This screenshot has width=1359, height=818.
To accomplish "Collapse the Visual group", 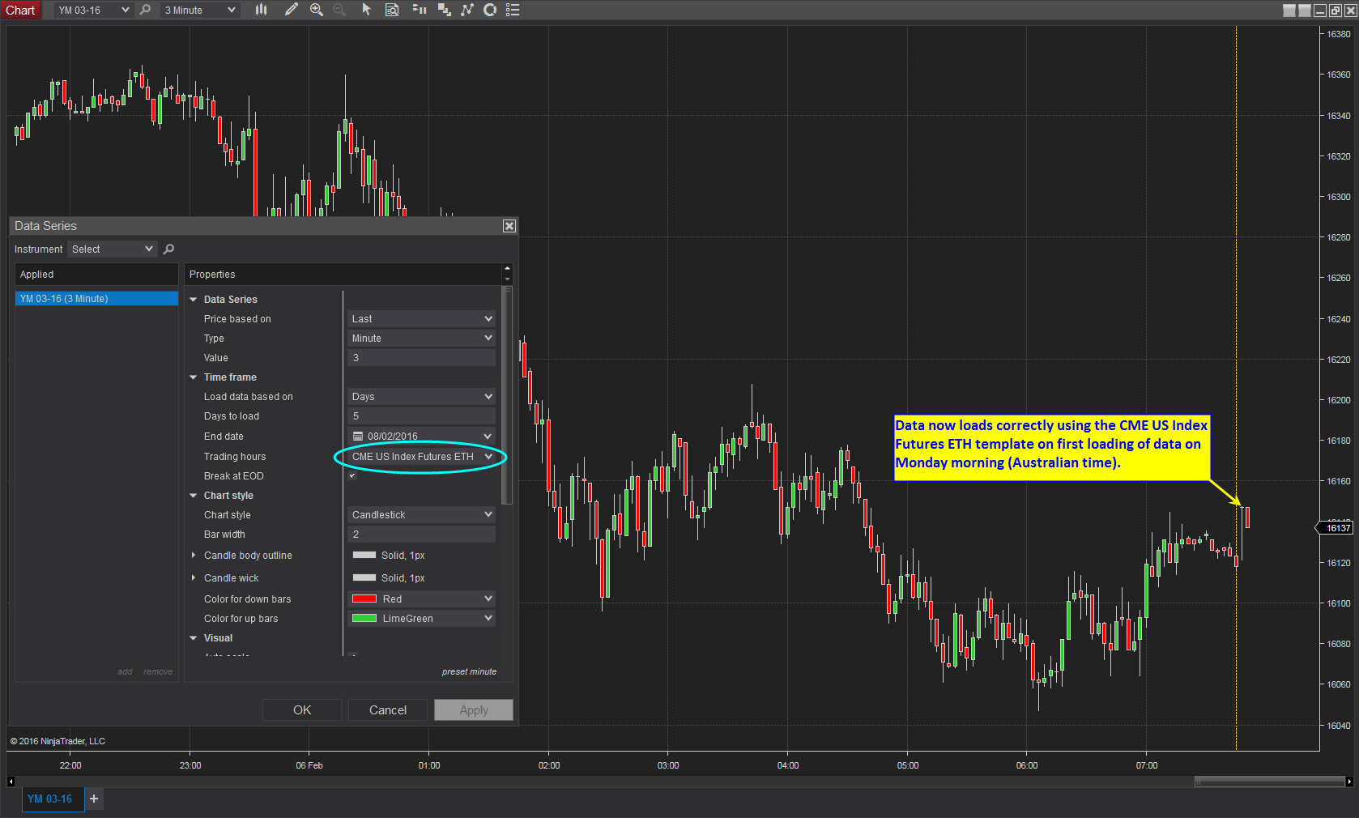I will (x=194, y=638).
